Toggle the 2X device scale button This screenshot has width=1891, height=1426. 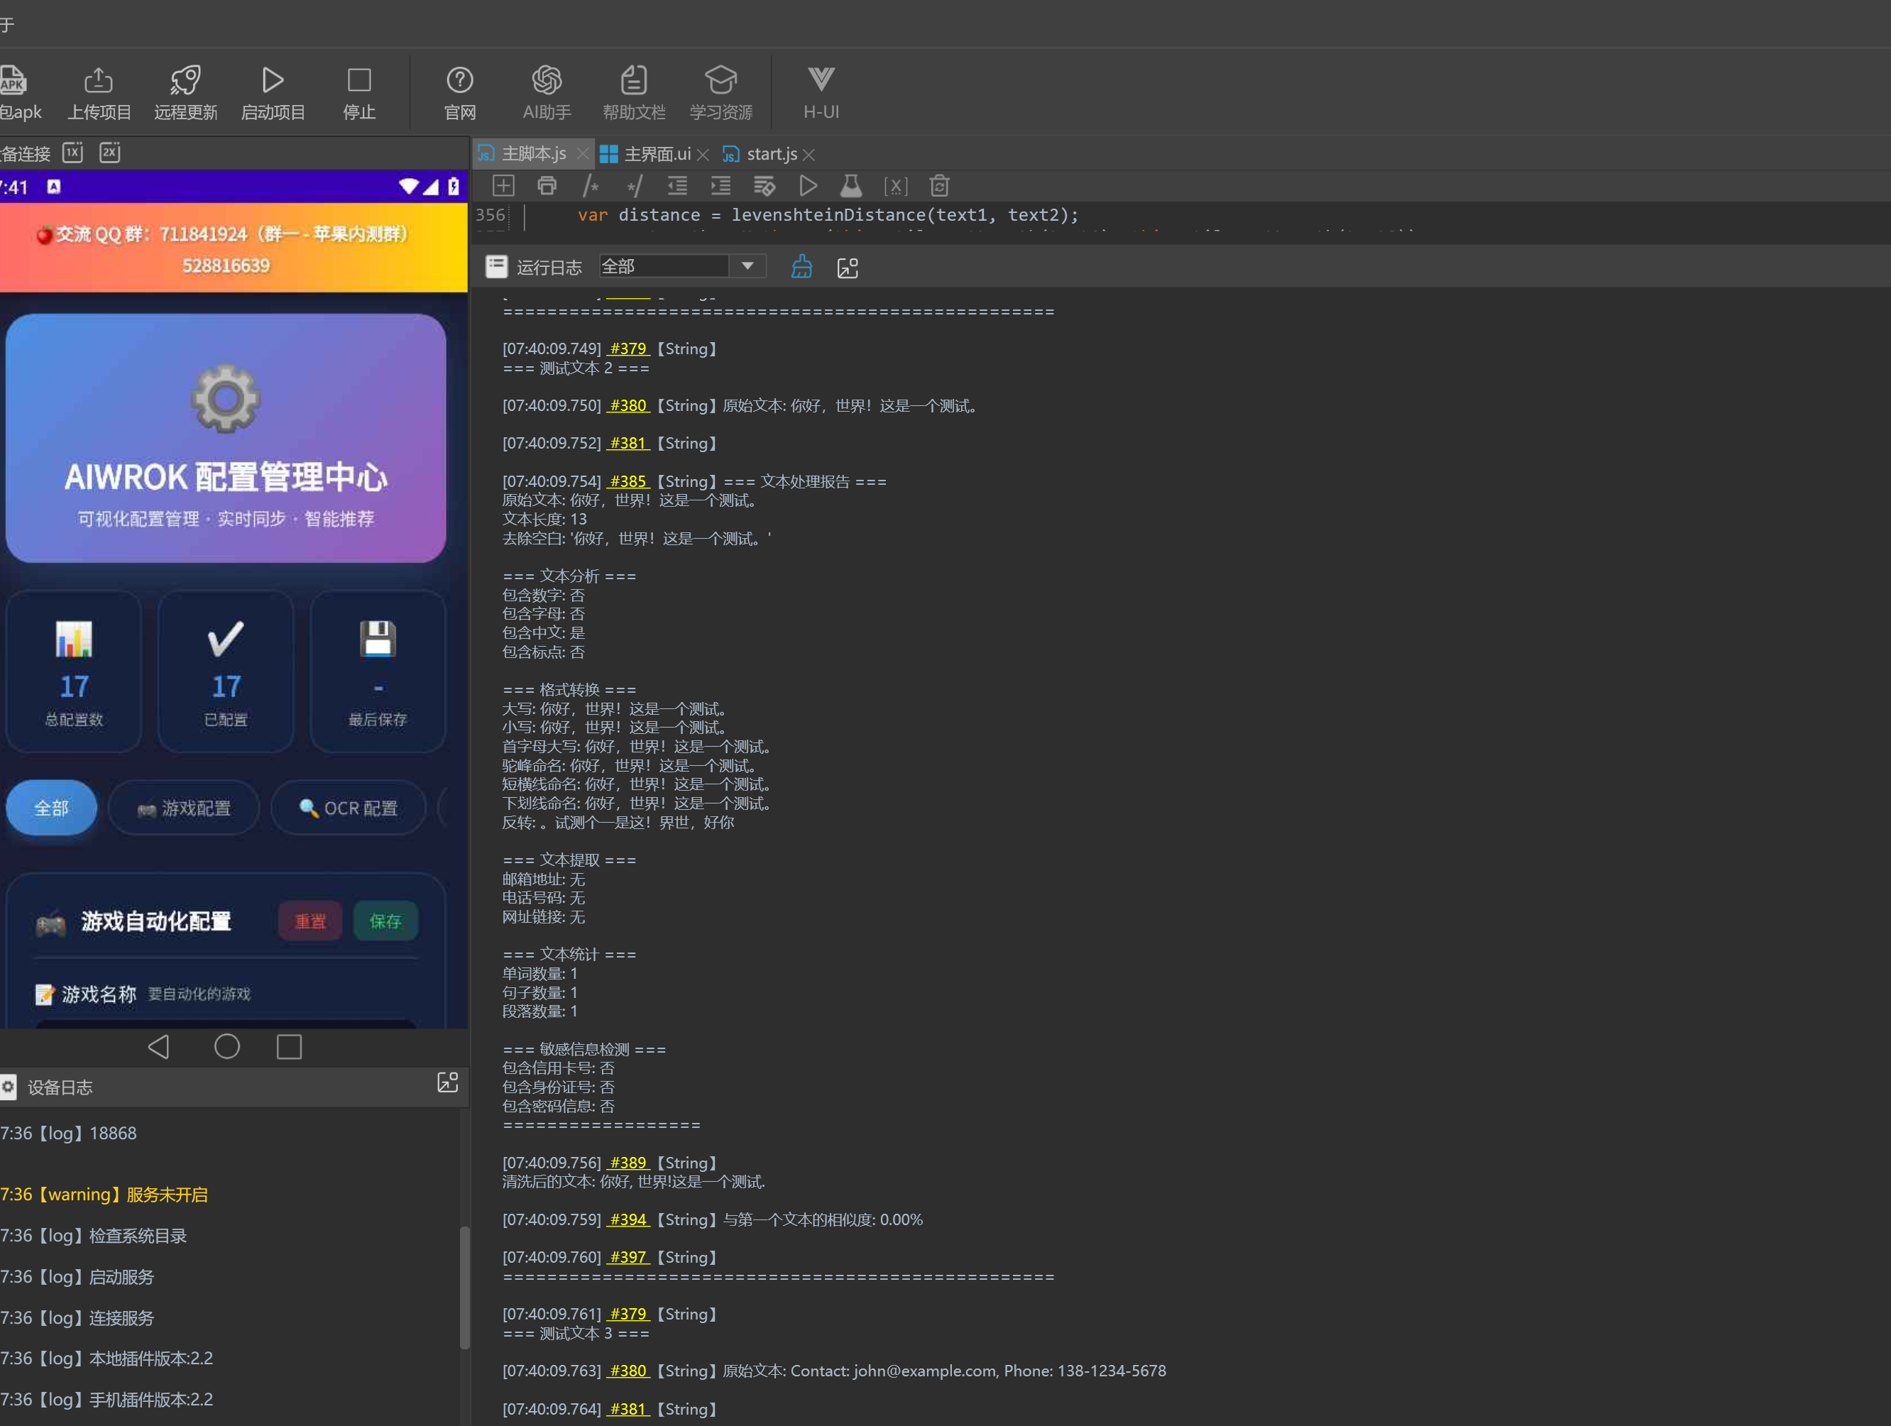point(110,152)
